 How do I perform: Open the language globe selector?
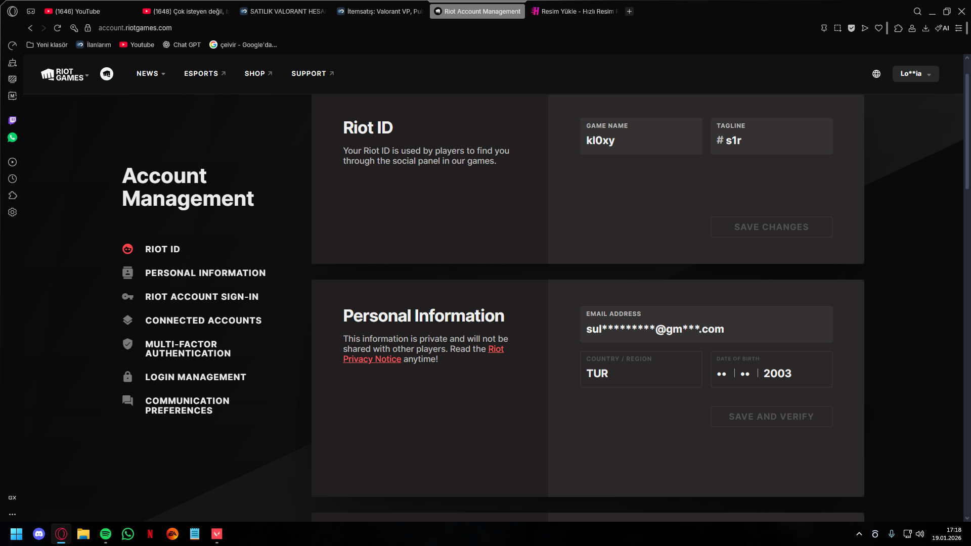click(876, 74)
